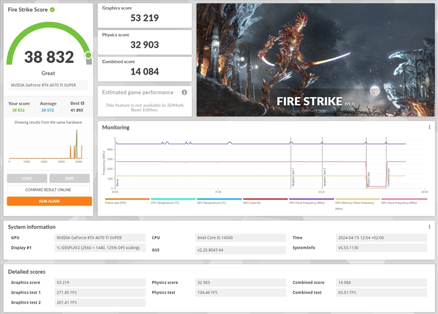
Task: Click the score gauge green indicator knob
Action: click(88, 55)
